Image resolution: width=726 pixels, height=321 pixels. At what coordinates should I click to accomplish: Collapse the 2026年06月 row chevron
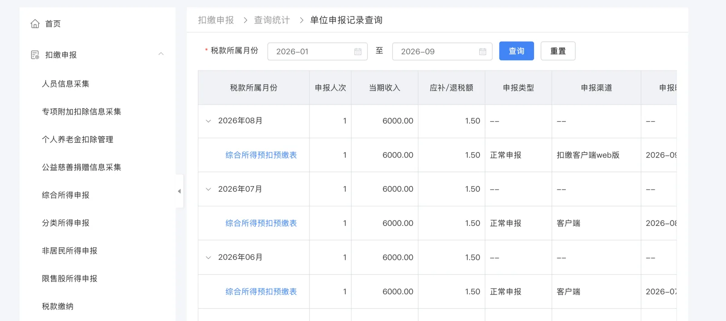click(208, 258)
